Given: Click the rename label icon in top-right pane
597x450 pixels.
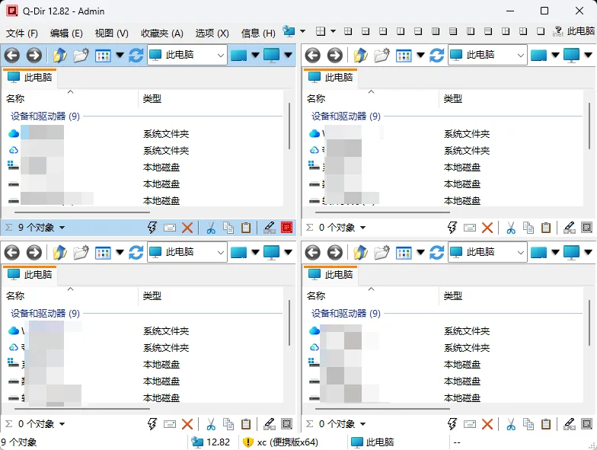Looking at the screenshot, I should (x=469, y=228).
